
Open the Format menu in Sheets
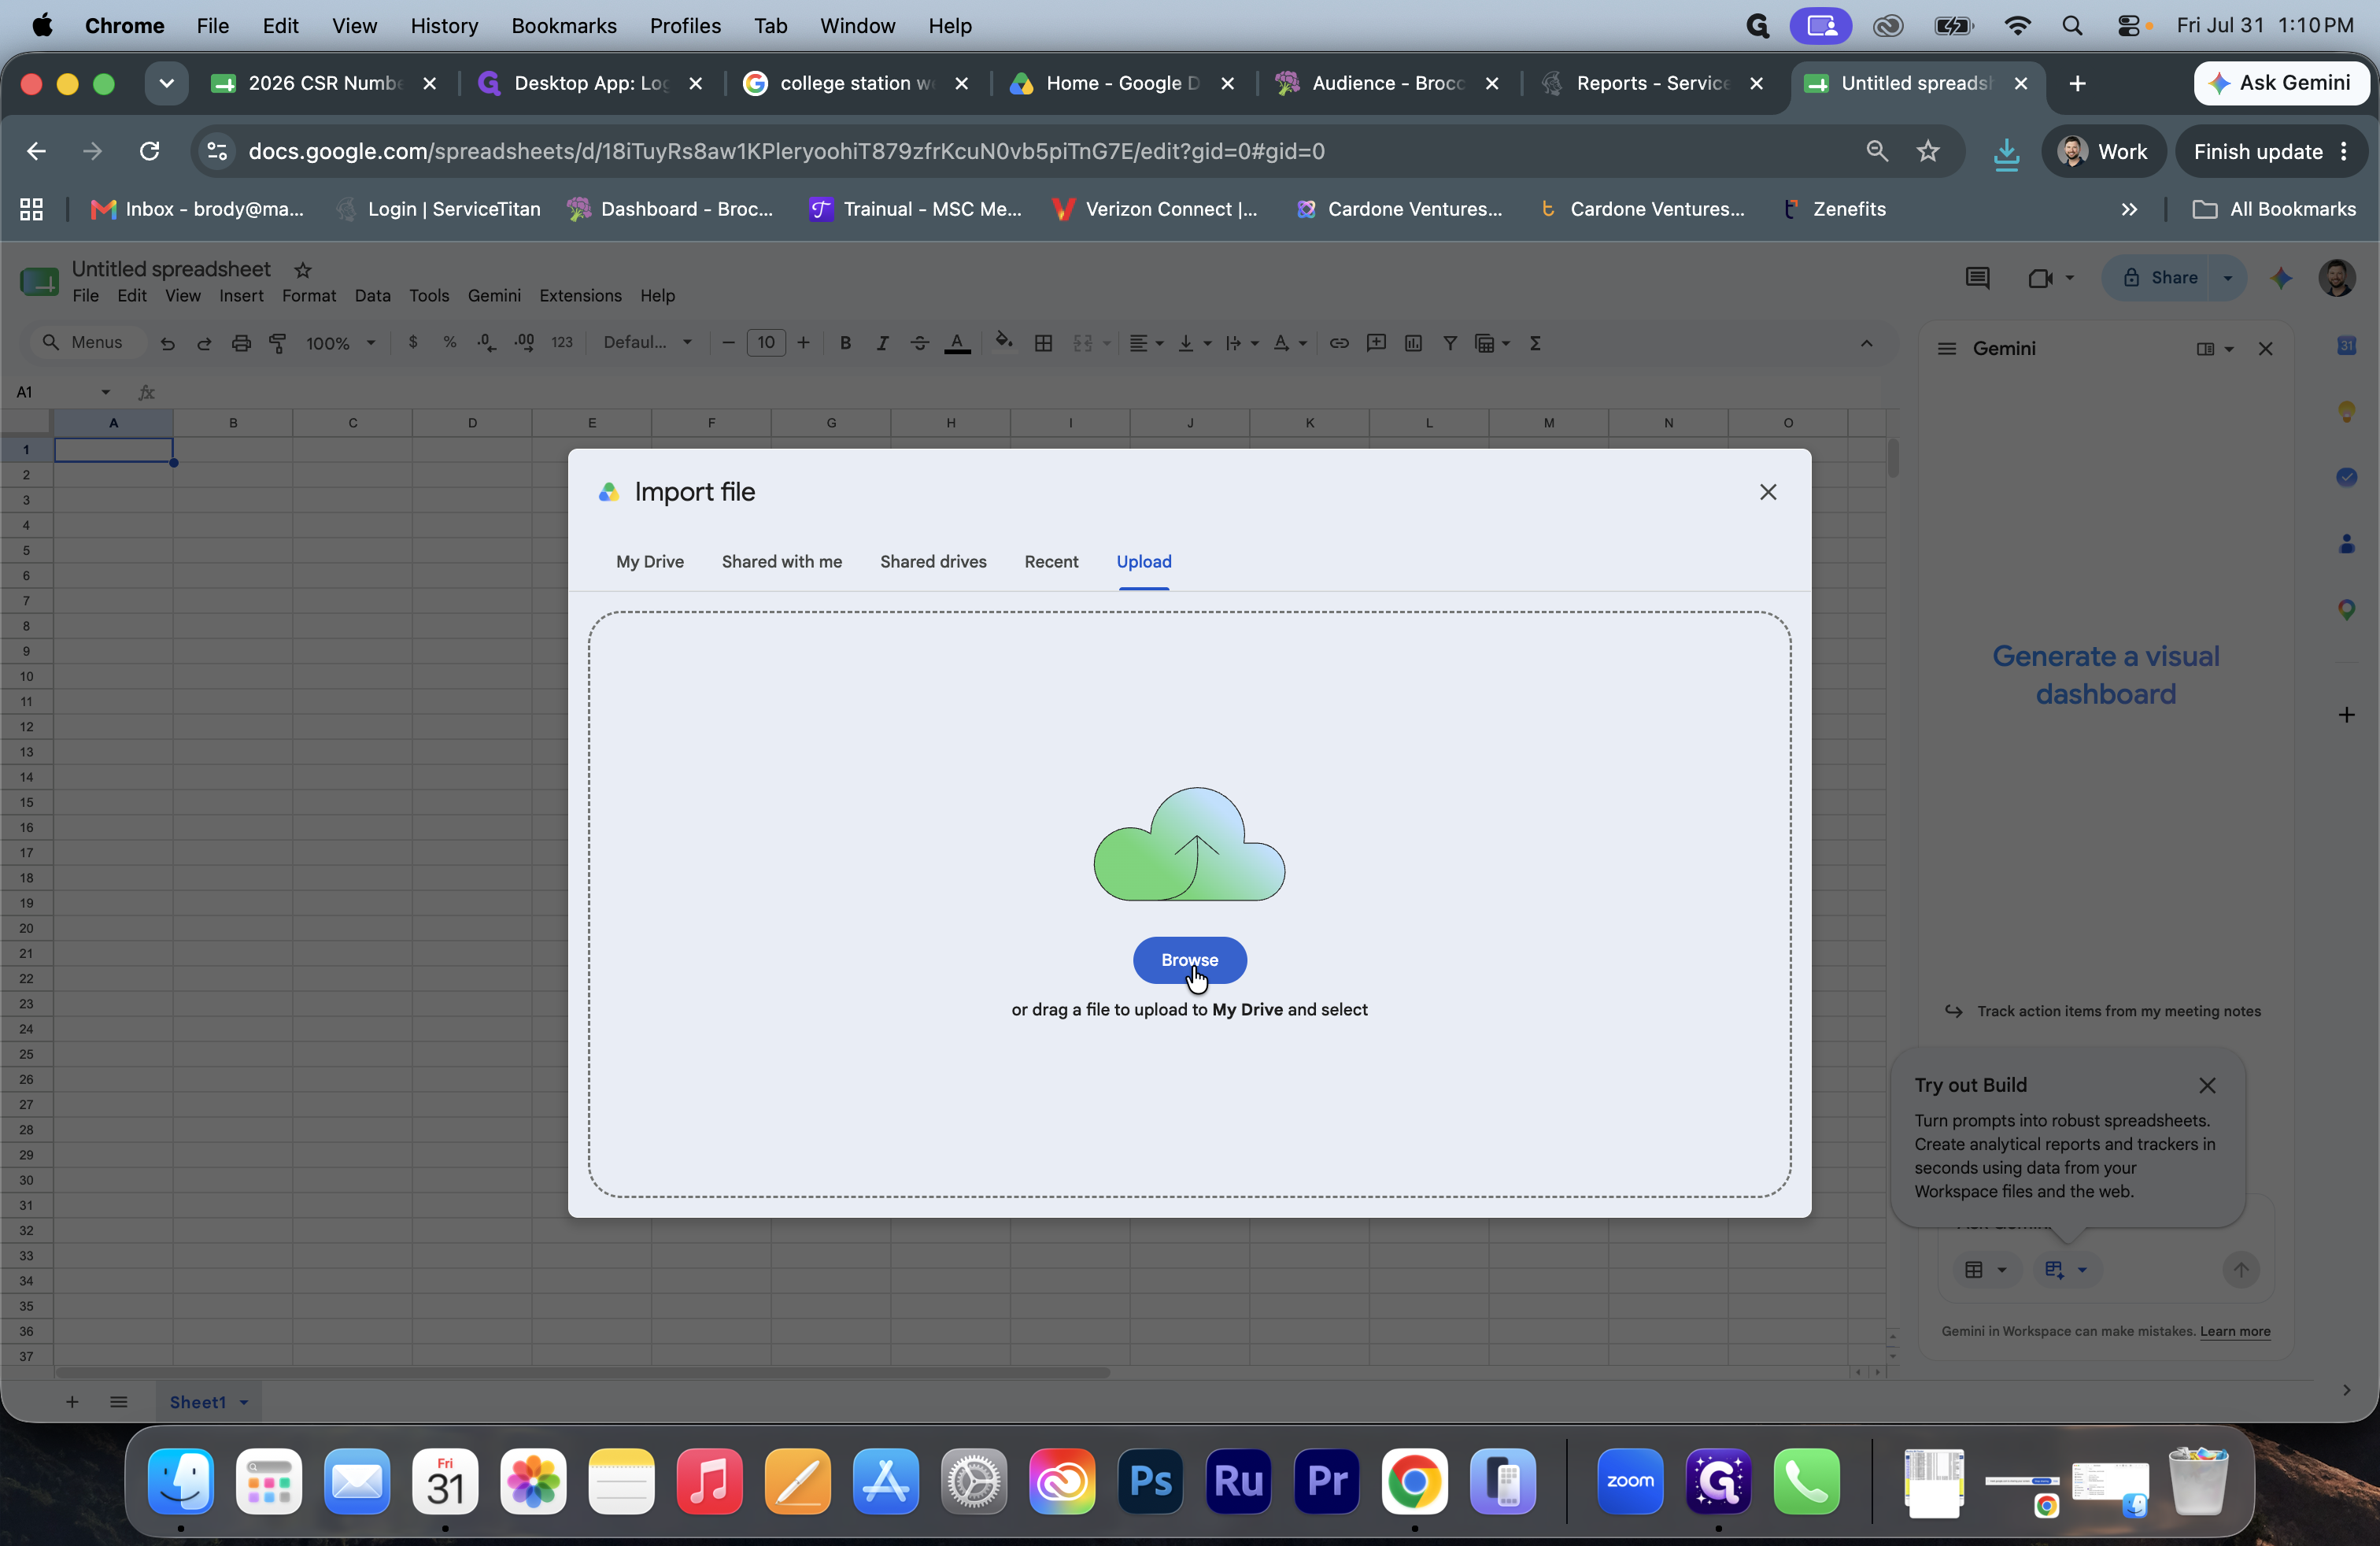pos(308,296)
